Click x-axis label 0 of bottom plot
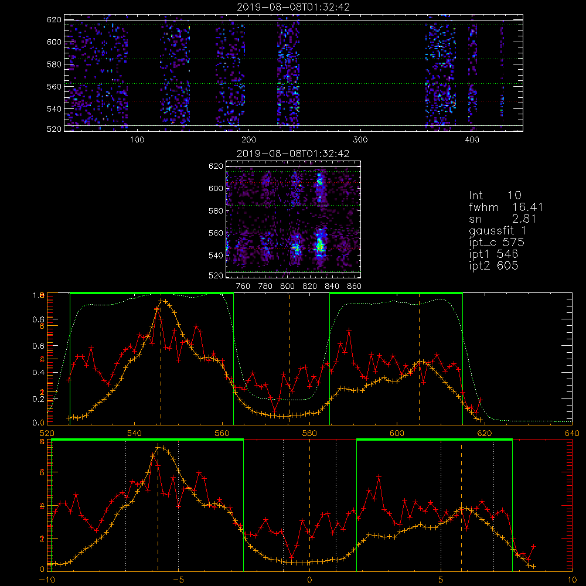 coord(309,580)
